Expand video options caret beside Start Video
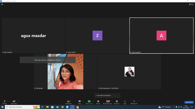Screen dimensions: 195x109 pyautogui.click(x=18, y=101)
